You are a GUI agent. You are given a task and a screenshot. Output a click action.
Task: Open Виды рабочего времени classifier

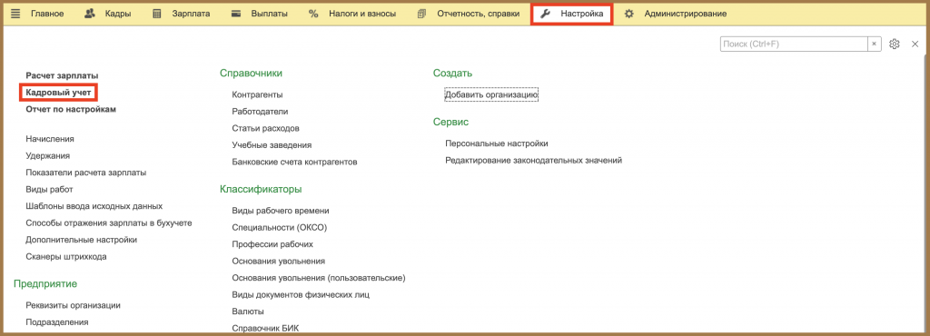point(281,211)
